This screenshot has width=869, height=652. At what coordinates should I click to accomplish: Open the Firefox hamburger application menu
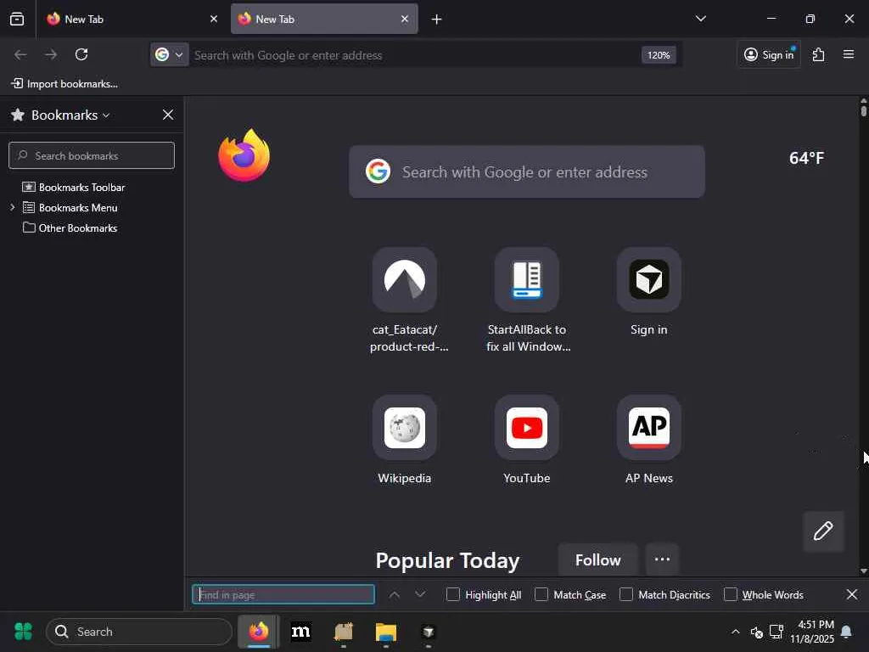tap(849, 54)
